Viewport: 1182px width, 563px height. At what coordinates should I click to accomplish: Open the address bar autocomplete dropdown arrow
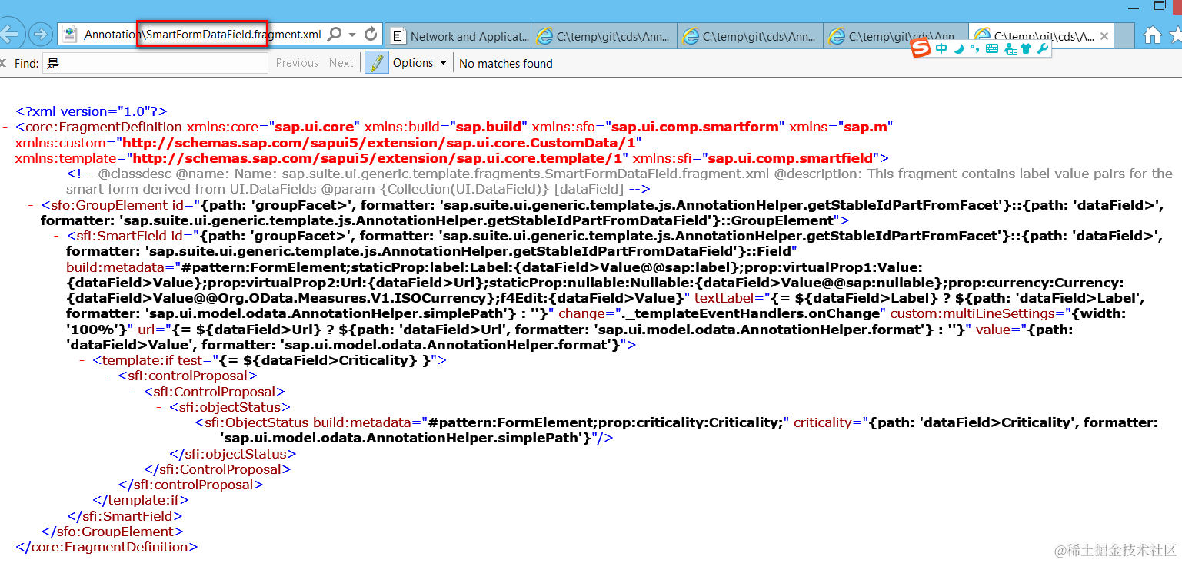[x=352, y=35]
